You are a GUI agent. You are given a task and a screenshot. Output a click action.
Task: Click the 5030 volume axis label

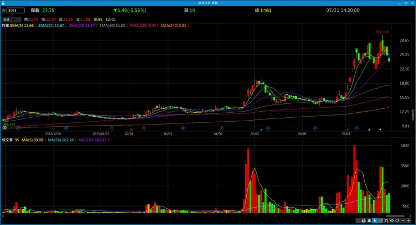(405, 145)
